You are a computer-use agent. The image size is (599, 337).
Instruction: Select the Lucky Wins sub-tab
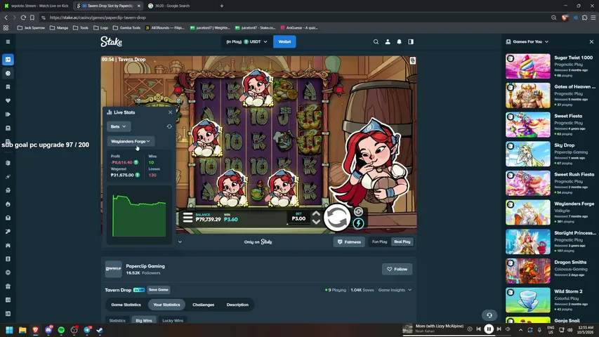[173, 321]
